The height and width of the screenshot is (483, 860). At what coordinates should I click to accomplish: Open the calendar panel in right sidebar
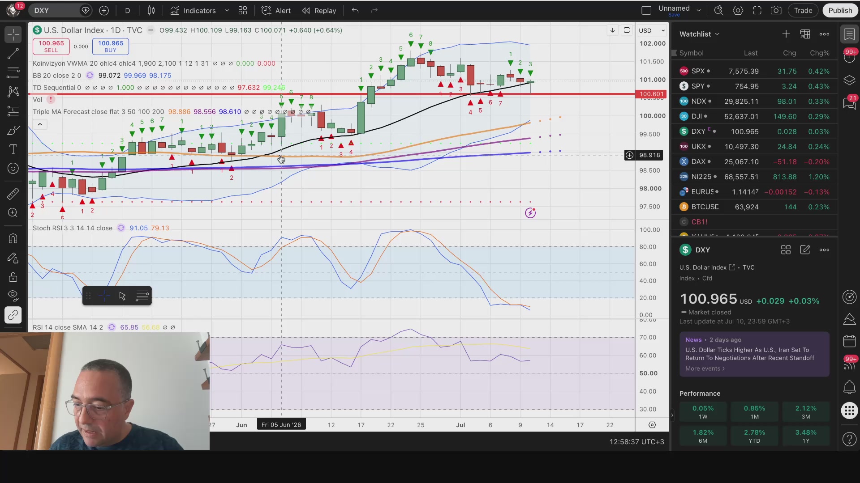(x=850, y=341)
